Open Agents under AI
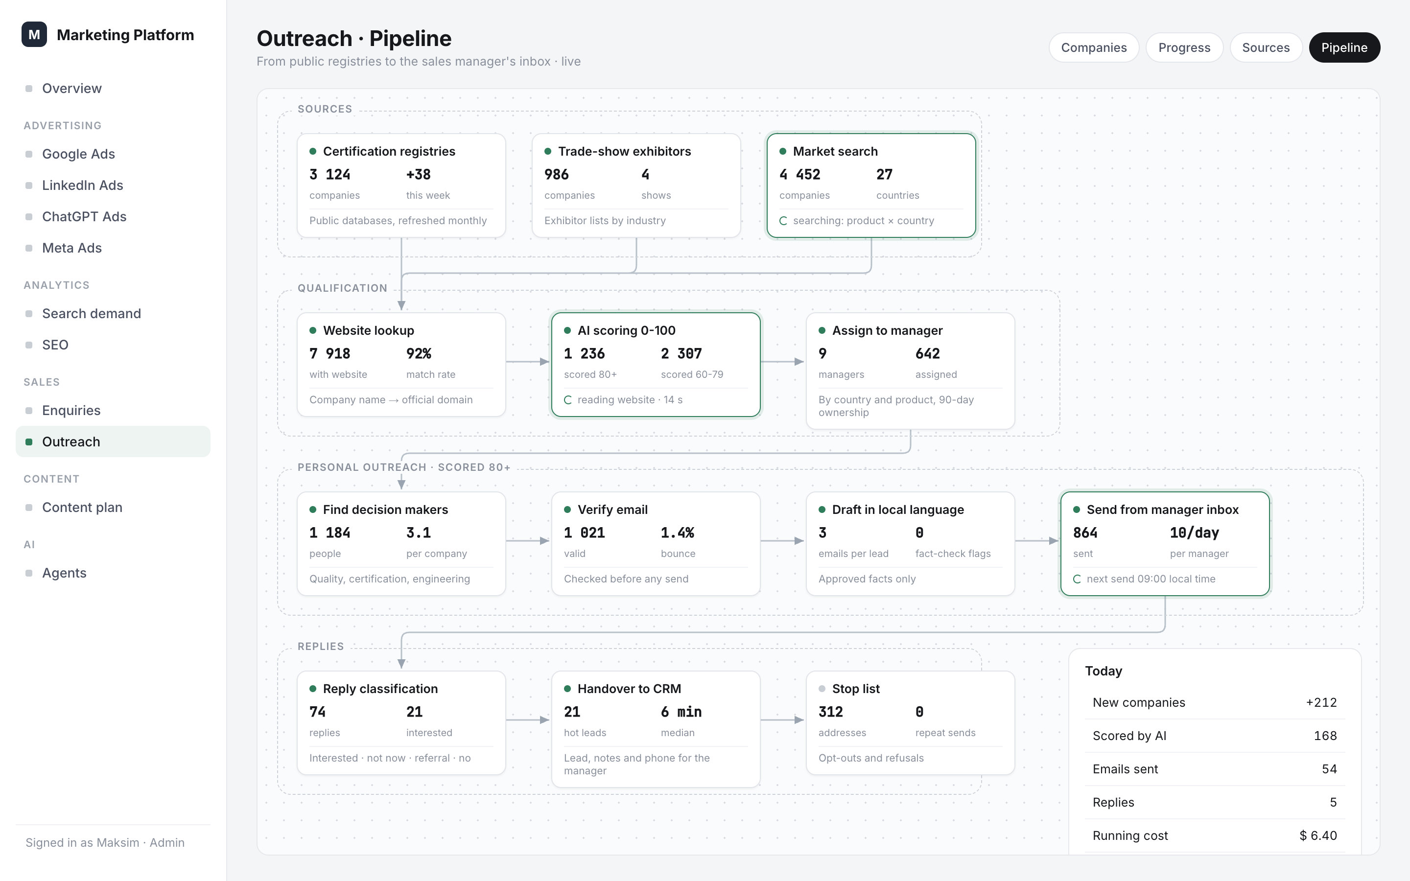The image size is (1410, 881). click(x=113, y=573)
